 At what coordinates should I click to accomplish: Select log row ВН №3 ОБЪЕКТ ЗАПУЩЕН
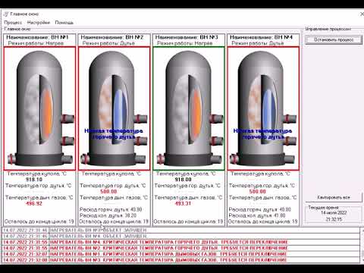(x=180, y=230)
